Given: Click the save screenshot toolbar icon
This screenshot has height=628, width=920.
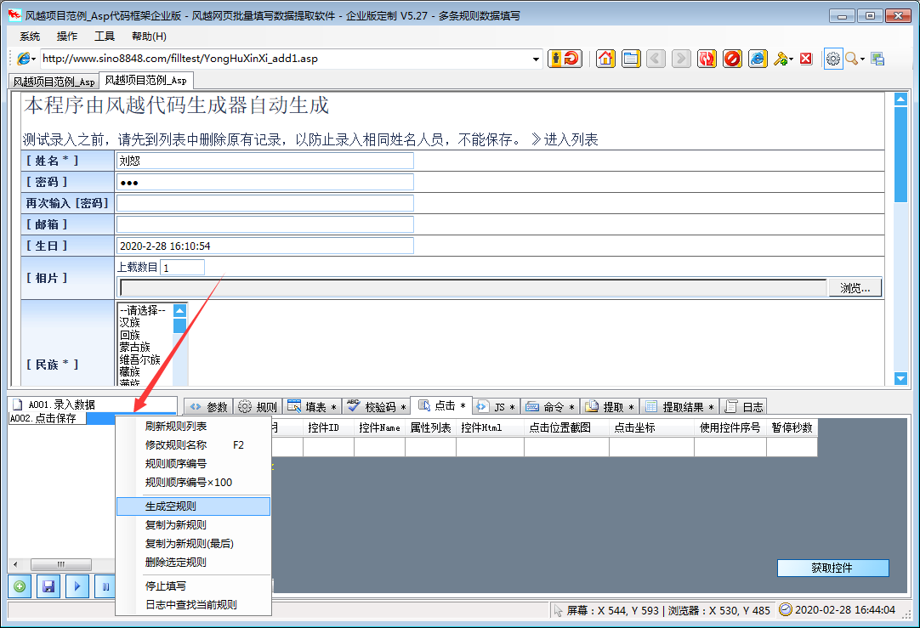Looking at the screenshot, I should coord(877,59).
